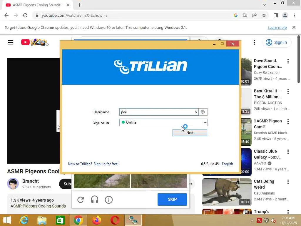301x226 pixels.
Task: Open options menu for Best Kittel II video
Action: (288, 92)
